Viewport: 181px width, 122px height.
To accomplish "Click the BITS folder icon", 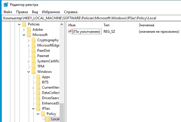I will (38, 82).
